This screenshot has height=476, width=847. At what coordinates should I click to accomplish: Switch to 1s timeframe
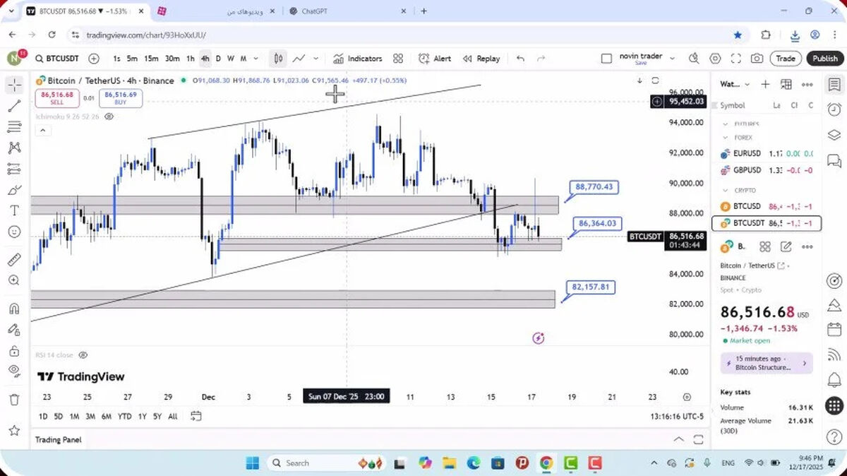116,59
